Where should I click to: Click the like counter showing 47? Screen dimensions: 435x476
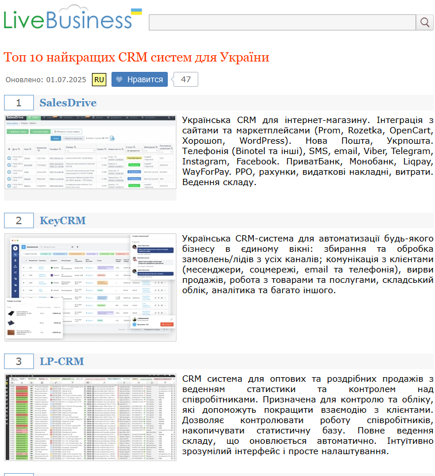[186, 79]
